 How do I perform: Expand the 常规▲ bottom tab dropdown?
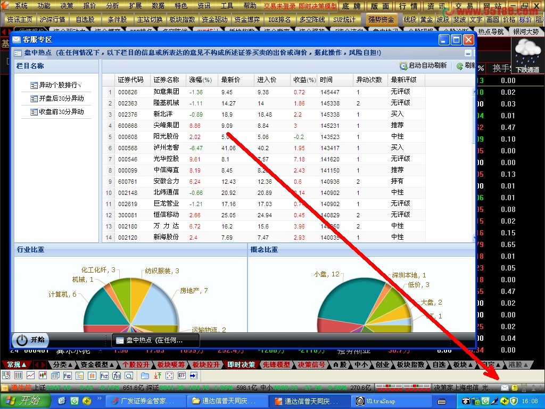(16, 364)
